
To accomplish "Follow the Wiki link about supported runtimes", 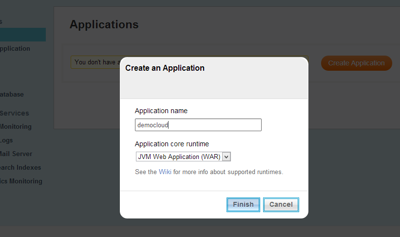I will pos(165,172).
